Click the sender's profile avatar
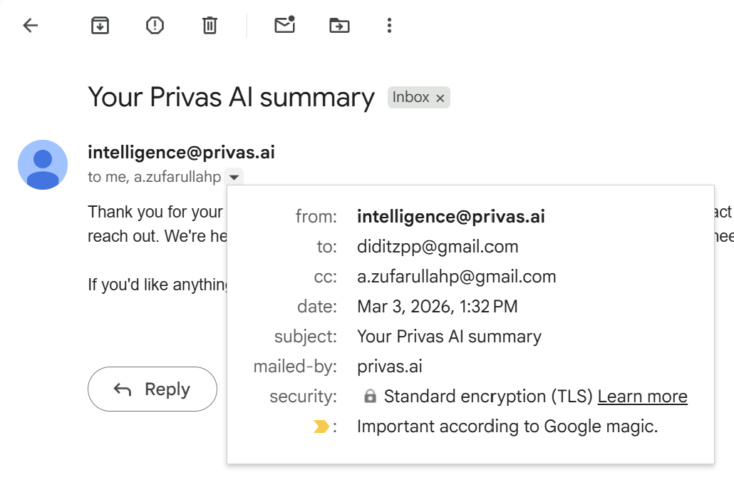This screenshot has width=734, height=485. point(43,165)
